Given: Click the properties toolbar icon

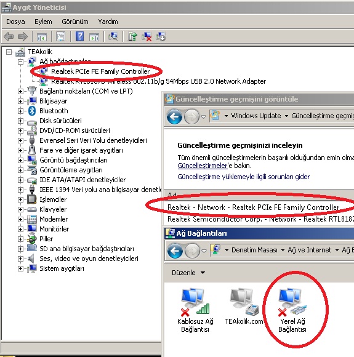Looking at the screenshot, I should (60, 37).
